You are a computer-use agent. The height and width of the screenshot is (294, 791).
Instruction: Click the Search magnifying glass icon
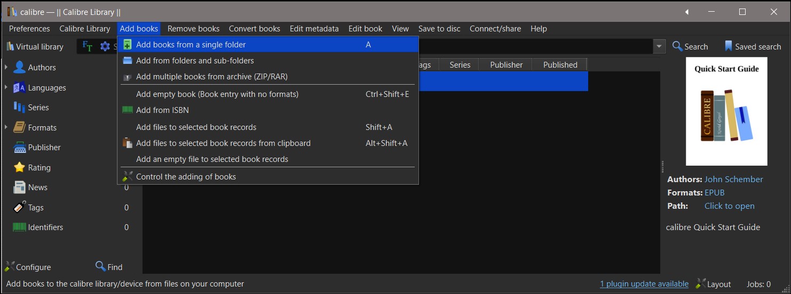[677, 46]
